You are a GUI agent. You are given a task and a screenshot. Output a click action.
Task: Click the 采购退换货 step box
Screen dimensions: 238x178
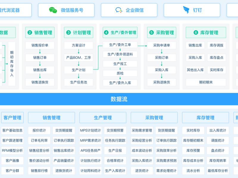tap(162, 82)
